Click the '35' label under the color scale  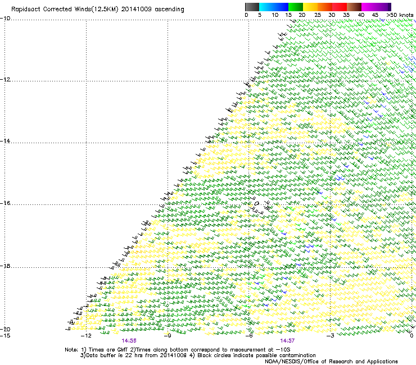(346, 15)
